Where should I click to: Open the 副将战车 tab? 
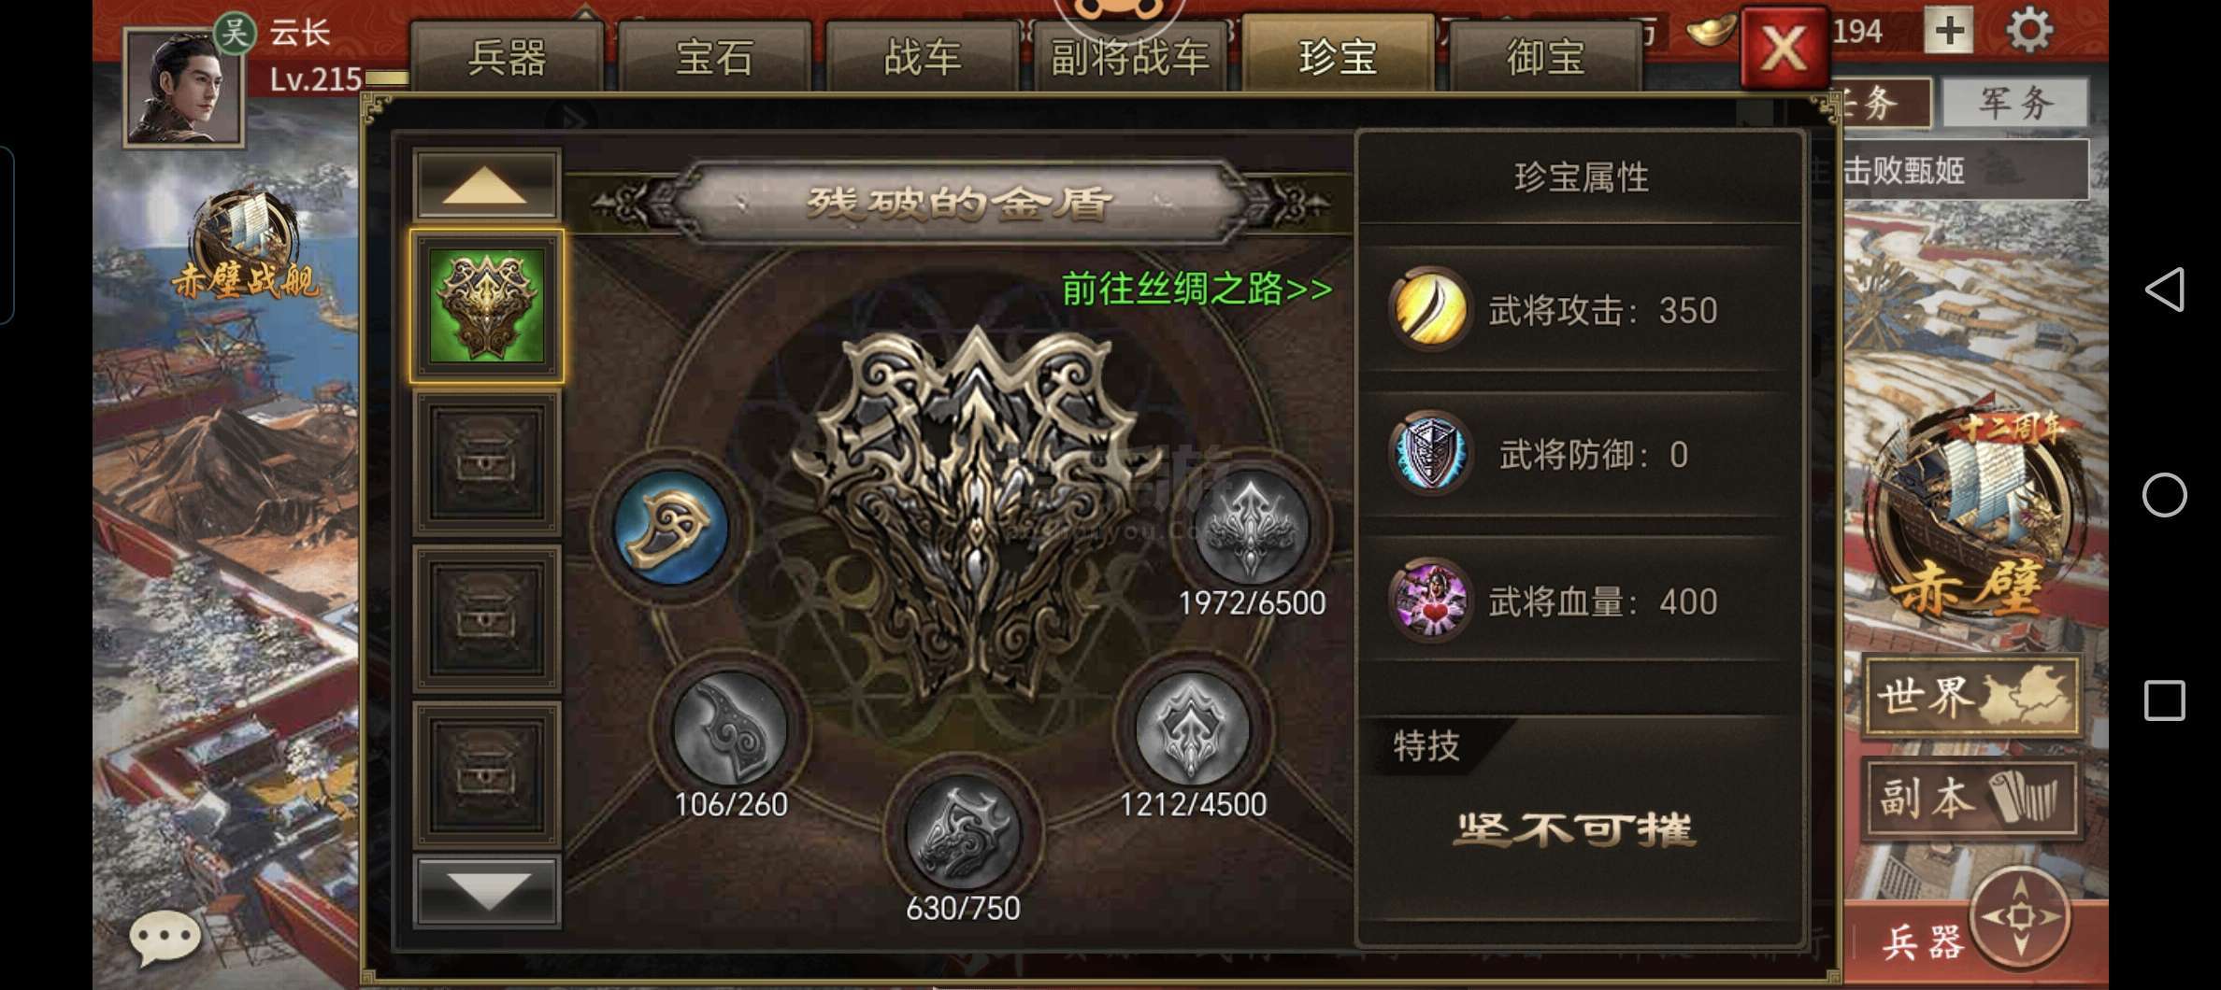pos(1130,57)
